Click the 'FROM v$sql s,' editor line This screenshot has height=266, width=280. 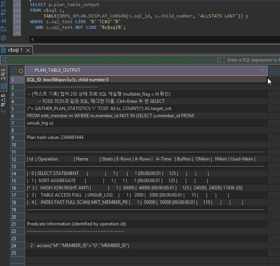[x=47, y=10]
